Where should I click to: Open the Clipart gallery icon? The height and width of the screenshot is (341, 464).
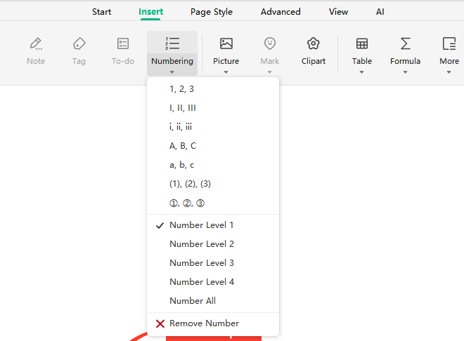pyautogui.click(x=314, y=44)
